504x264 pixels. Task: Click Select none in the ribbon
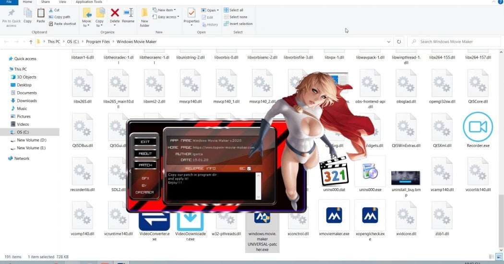pos(235,17)
